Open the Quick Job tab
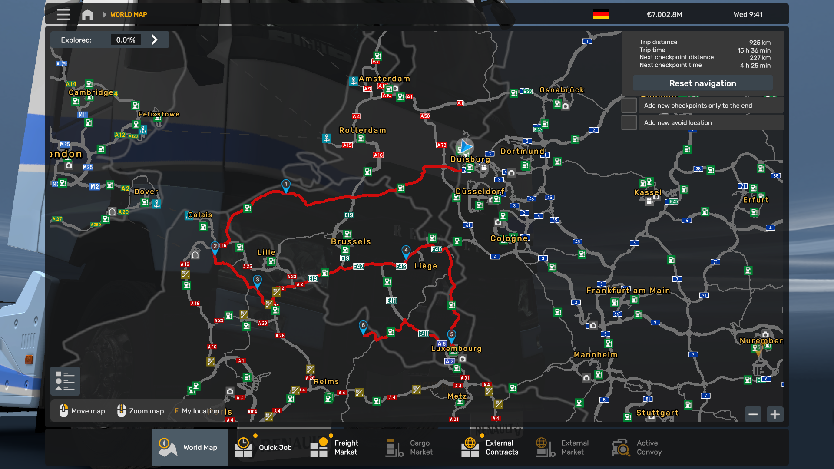 click(x=265, y=447)
